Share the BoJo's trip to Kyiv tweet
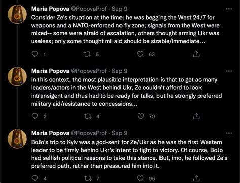 (196, 178)
